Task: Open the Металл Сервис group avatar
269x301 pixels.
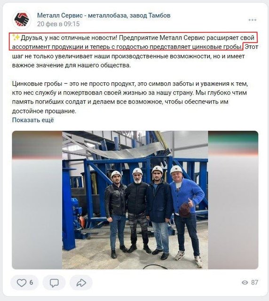Action: 22,20
